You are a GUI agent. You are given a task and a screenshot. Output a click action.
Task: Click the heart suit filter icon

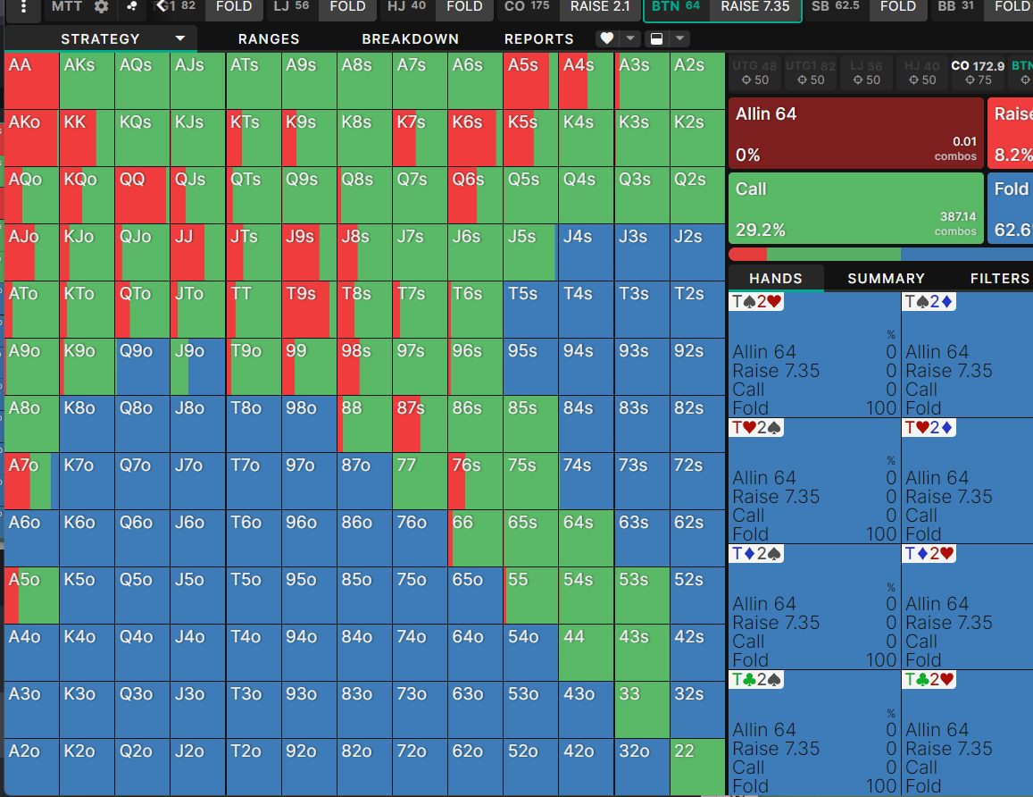[x=607, y=38]
